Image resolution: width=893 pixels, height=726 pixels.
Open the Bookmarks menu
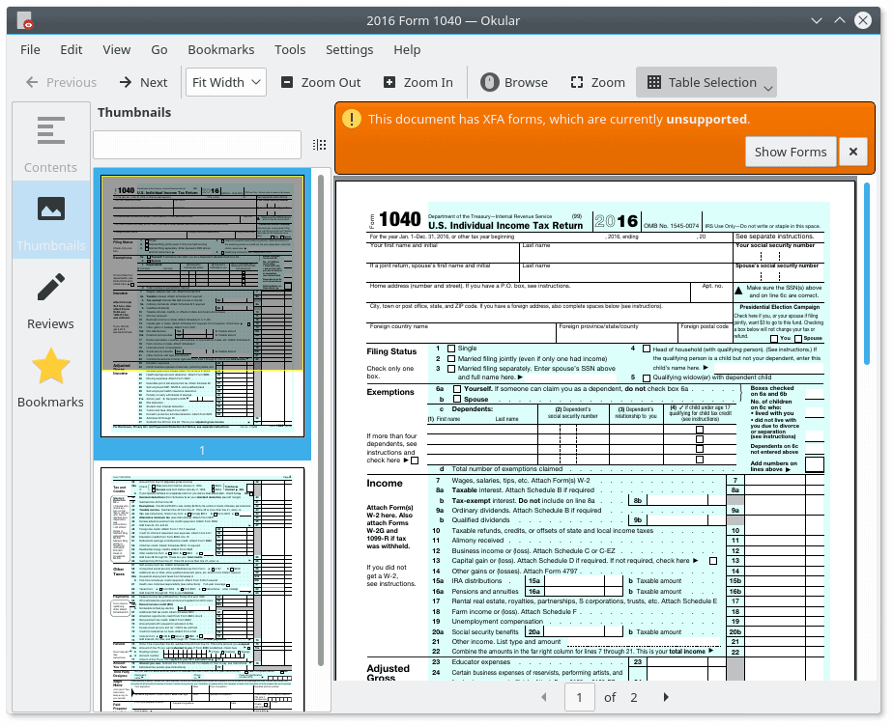pyautogui.click(x=221, y=50)
